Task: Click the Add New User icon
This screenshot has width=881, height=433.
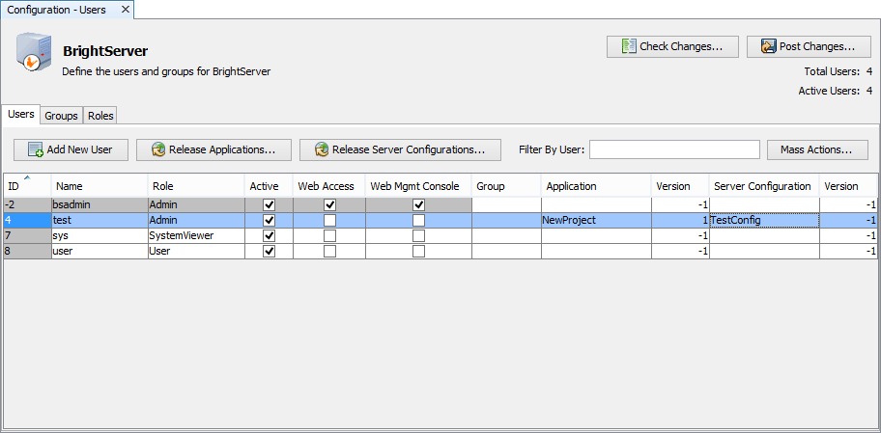Action: (36, 150)
